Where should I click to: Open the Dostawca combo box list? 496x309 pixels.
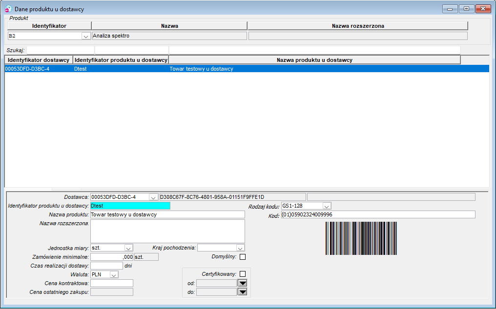[x=153, y=197]
